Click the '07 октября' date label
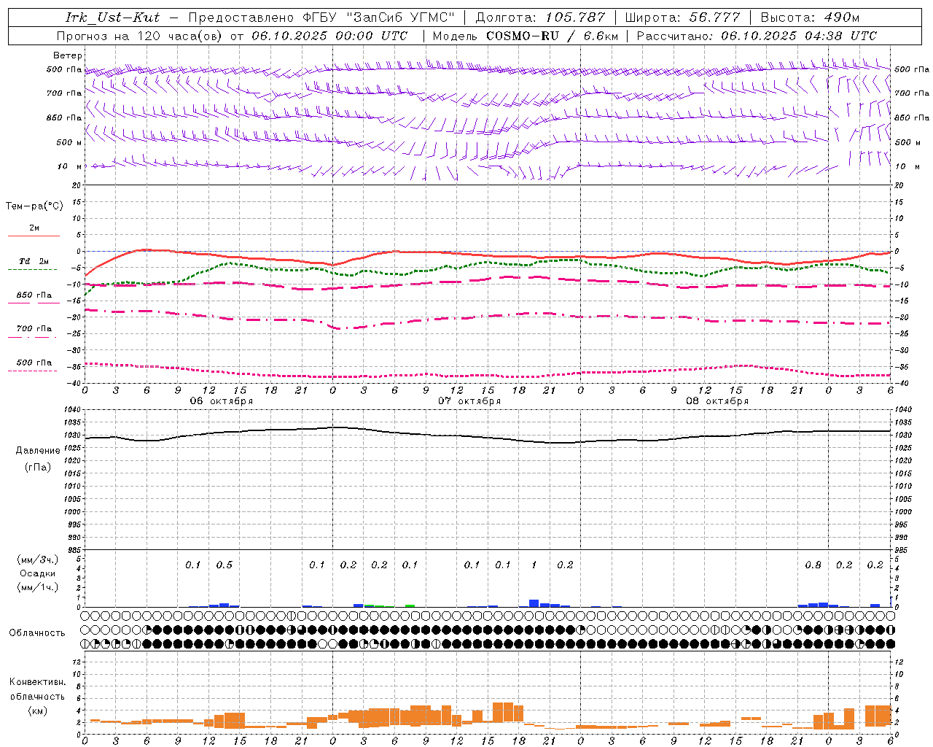This screenshot has height=747, width=933. pos(469,401)
